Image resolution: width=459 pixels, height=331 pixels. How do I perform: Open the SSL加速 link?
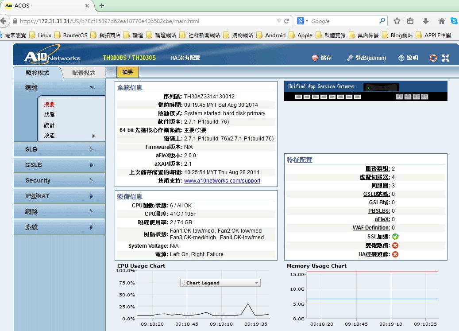(378, 236)
